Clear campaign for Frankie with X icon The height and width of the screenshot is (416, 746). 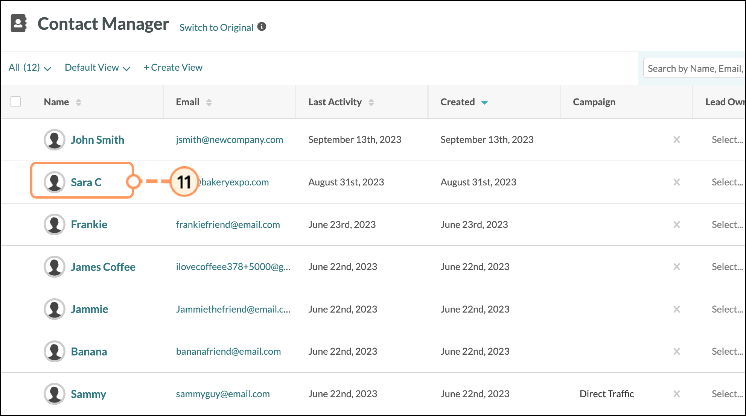(676, 225)
